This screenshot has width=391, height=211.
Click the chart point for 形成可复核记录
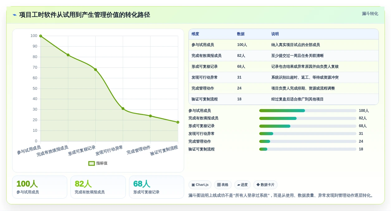(95, 70)
